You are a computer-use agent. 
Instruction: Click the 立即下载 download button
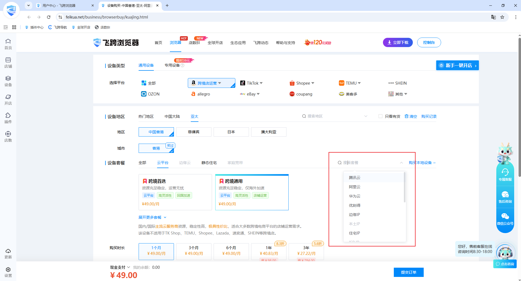398,42
